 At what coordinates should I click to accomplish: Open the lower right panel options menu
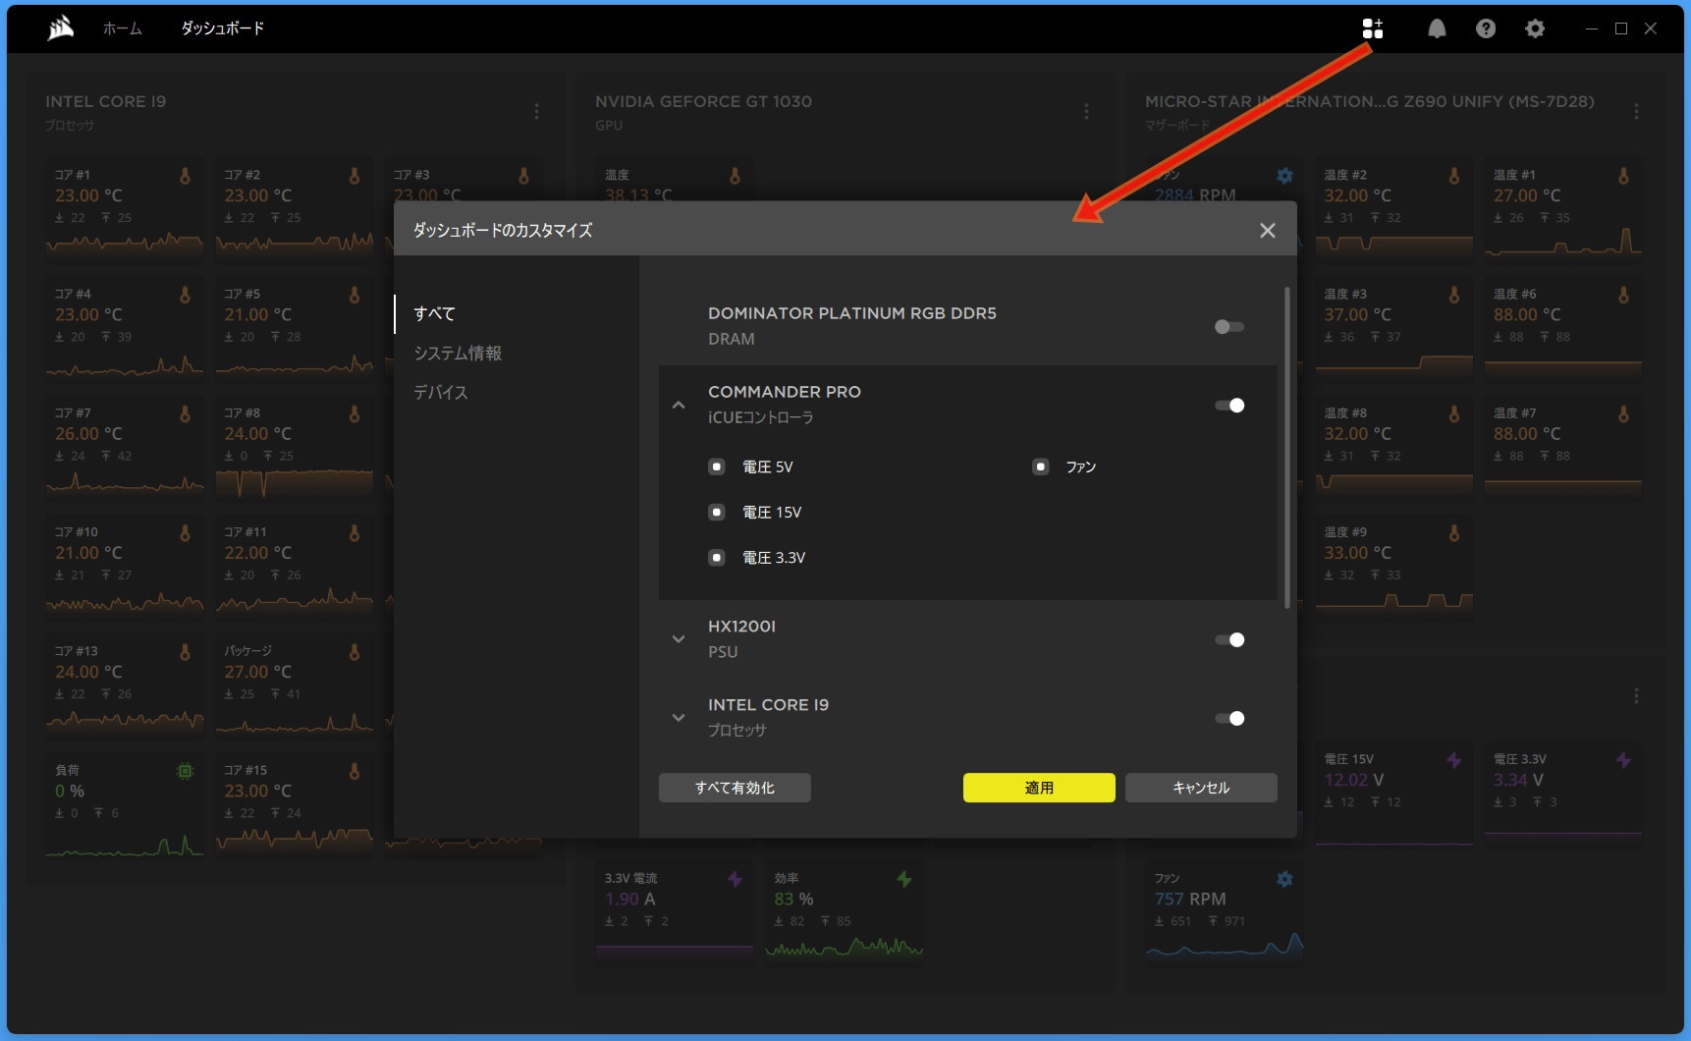[1636, 696]
